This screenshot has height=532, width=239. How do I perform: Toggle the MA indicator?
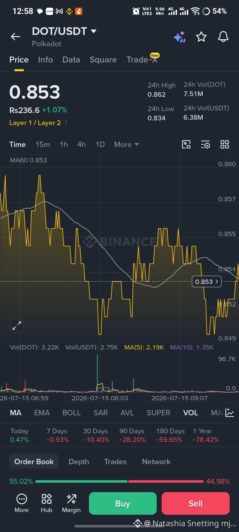coord(16,413)
